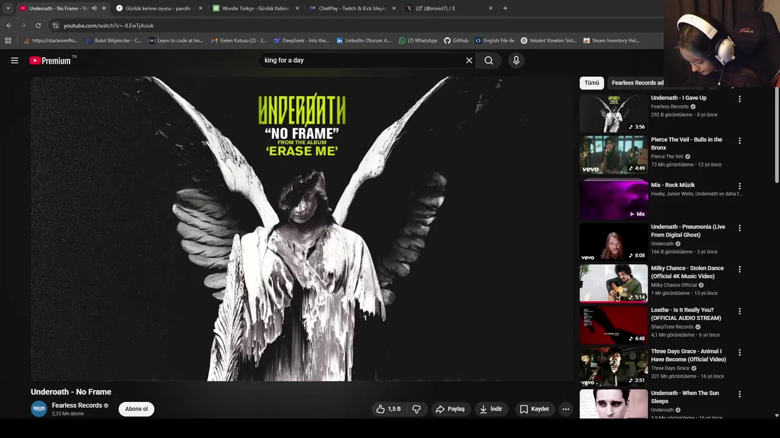780x438 pixels.
Task: Save the video via Kaydet
Action: pyautogui.click(x=534, y=409)
